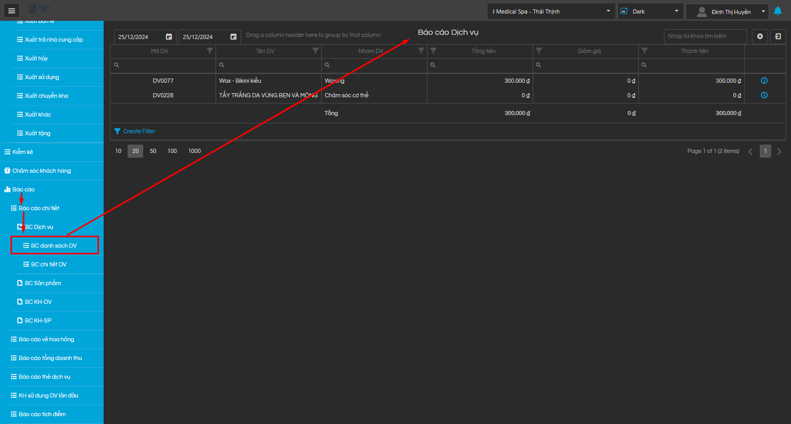Click the filter icon on Tên DV column
Image resolution: width=791 pixels, height=424 pixels.
click(316, 51)
